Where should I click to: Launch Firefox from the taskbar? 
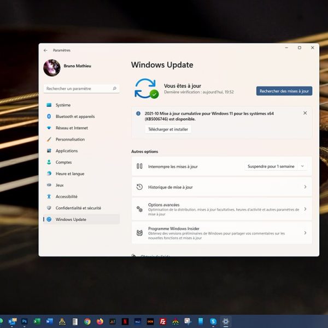100,321
